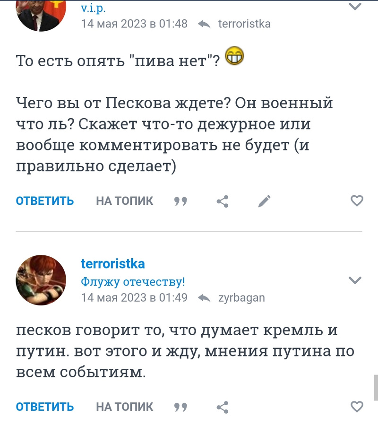Quote terroristka's comment

click(180, 407)
